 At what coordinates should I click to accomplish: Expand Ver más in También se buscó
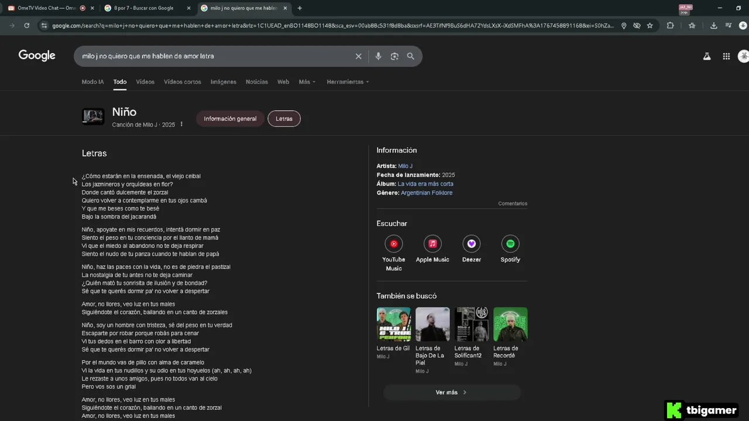click(452, 392)
